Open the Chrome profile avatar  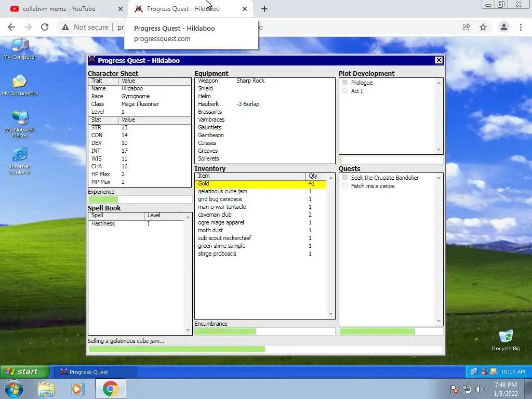[x=504, y=27]
